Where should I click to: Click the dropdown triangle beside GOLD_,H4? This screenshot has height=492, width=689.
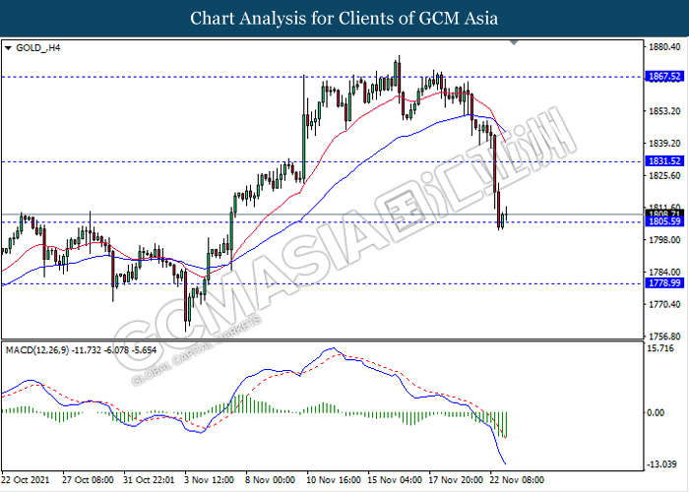[x=8, y=48]
